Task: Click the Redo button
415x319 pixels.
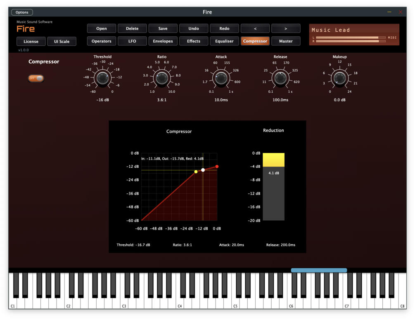Action: [x=224, y=28]
